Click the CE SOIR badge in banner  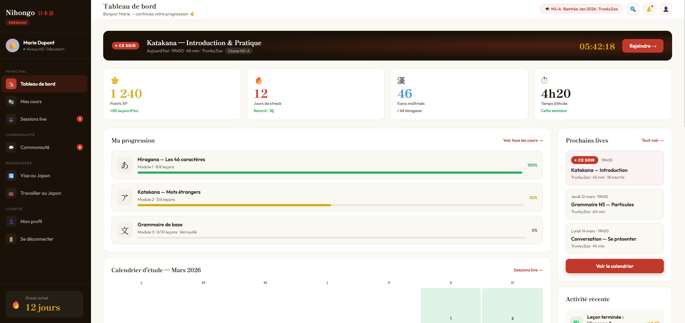(x=125, y=45)
